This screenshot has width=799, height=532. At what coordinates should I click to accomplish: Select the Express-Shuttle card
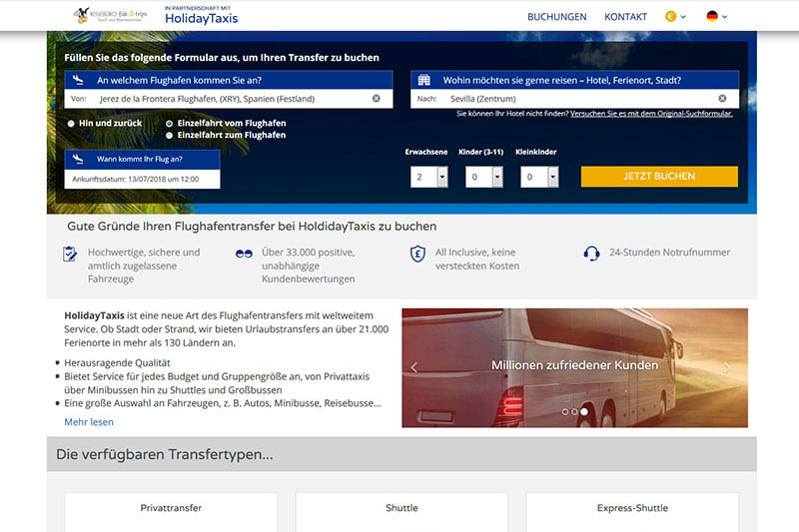pos(632,512)
